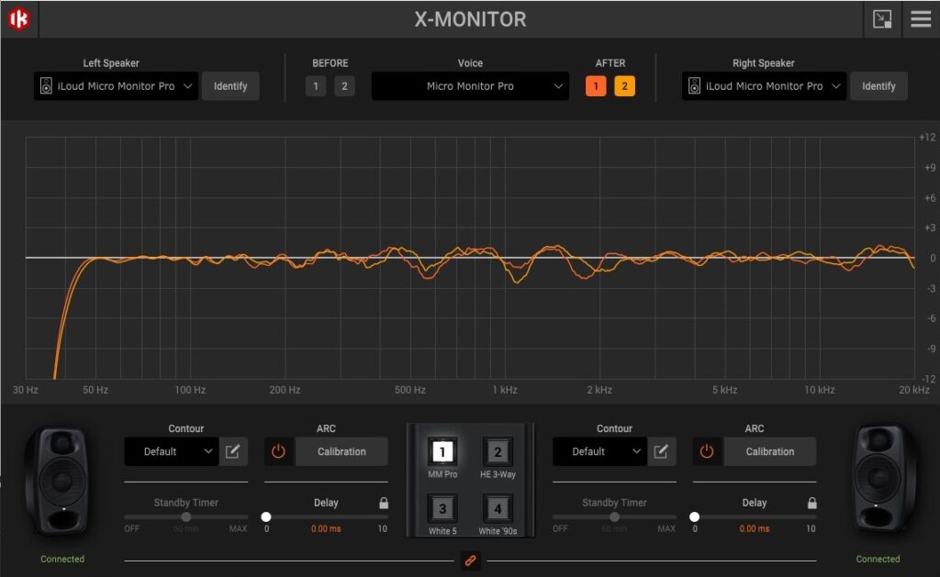Toggle the right ARC power icon
Image resolution: width=940 pixels, height=577 pixels.
pos(708,451)
